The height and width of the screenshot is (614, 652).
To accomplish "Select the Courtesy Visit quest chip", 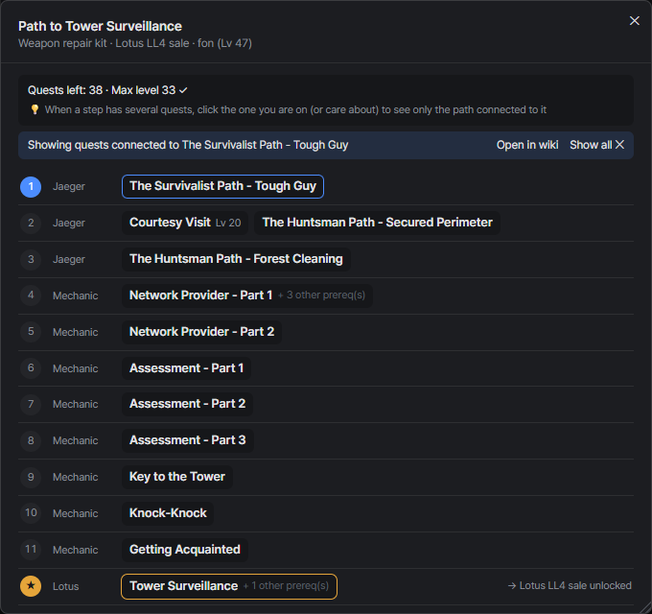I will 185,223.
